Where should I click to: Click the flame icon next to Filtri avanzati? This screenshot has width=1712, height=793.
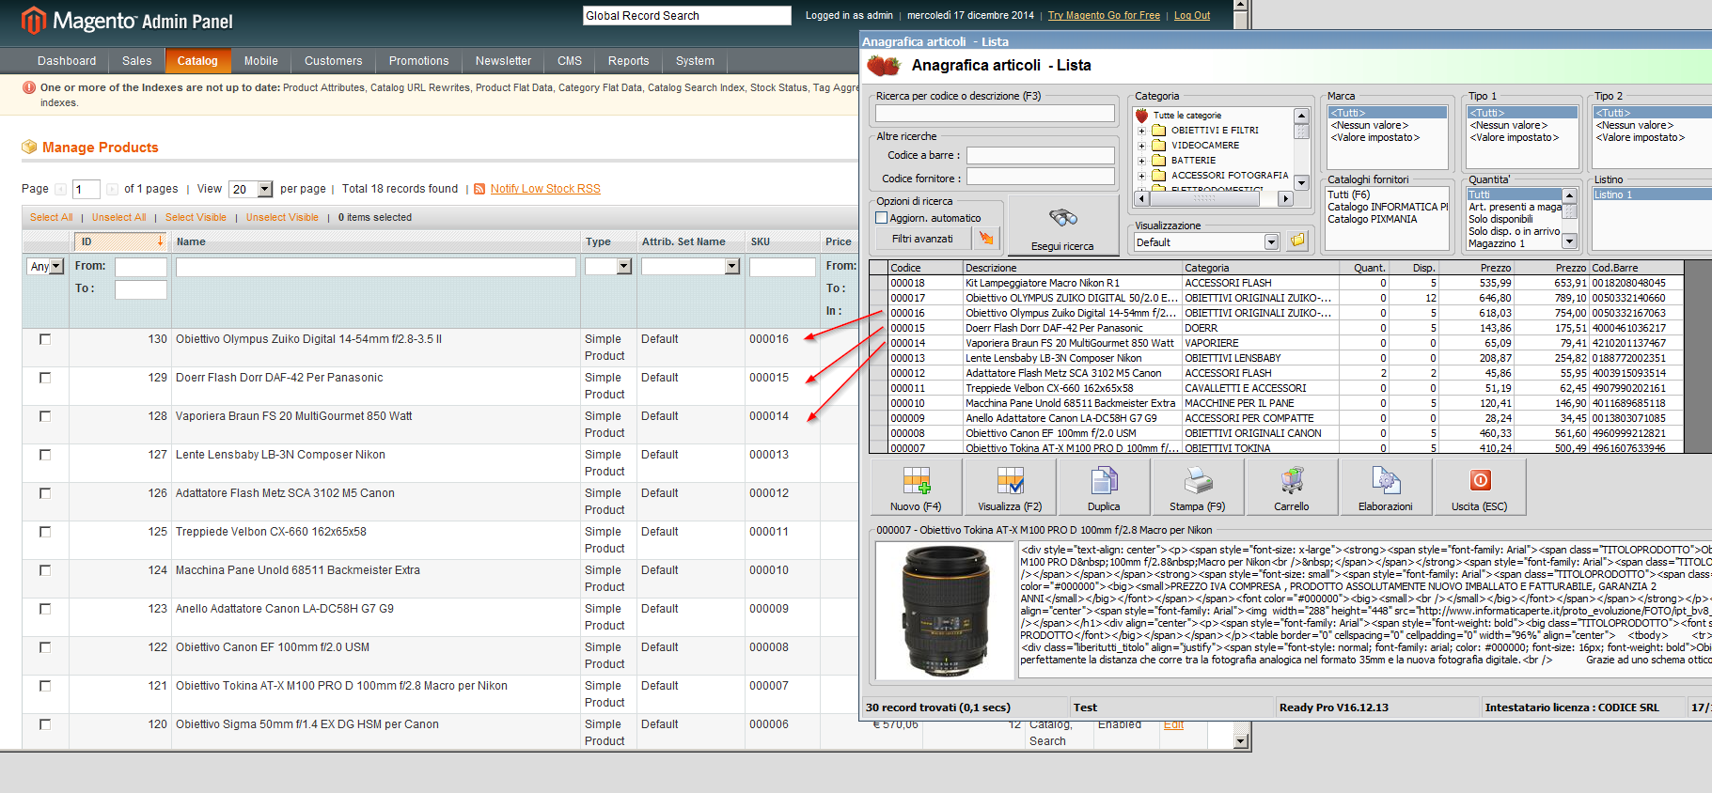point(986,239)
